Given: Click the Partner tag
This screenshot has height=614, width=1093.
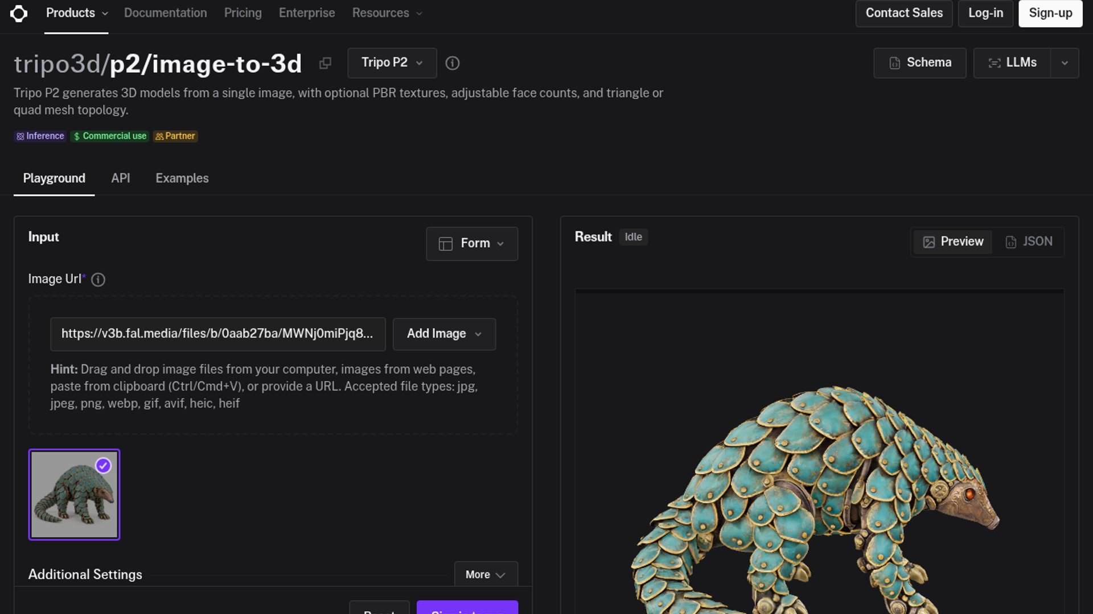Looking at the screenshot, I should (x=175, y=136).
